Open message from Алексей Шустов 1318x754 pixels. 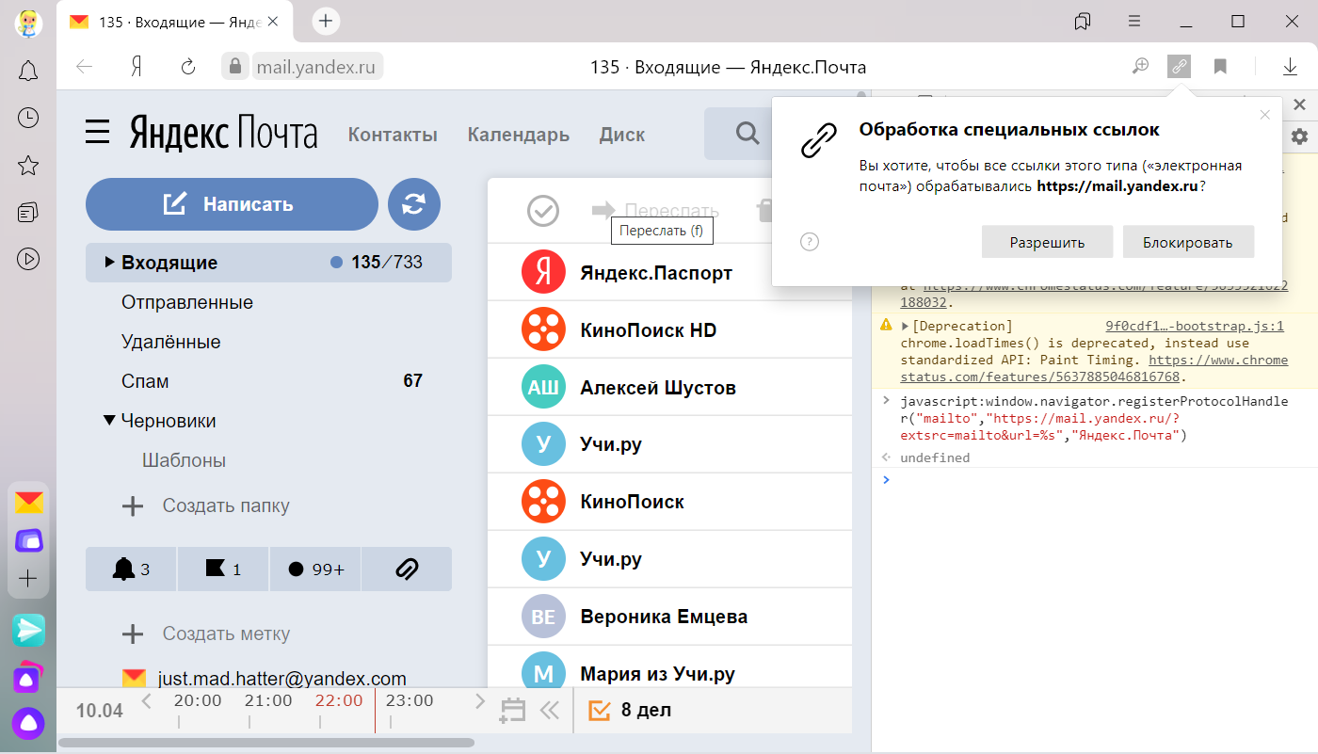[x=669, y=388]
